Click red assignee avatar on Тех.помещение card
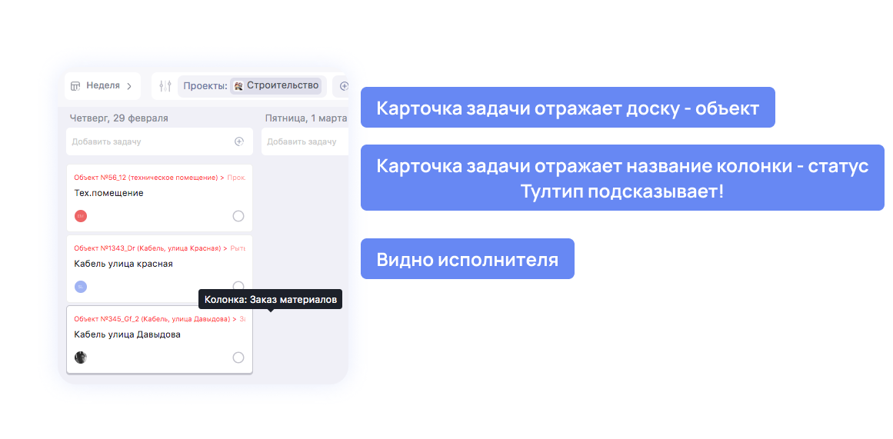Viewport: 893px width, 439px height. click(81, 216)
